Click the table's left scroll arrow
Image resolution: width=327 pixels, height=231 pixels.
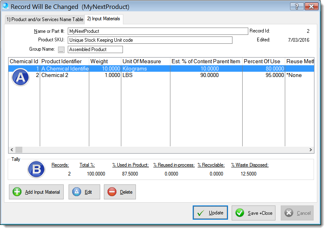coord(12,150)
